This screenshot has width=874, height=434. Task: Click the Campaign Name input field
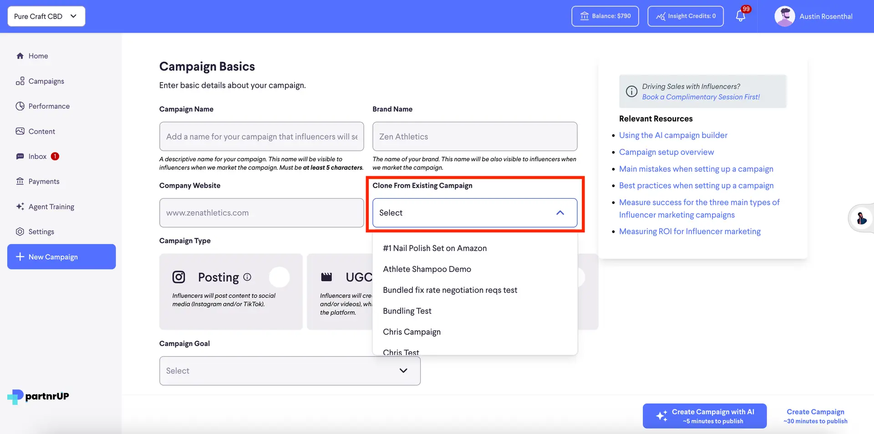coord(261,136)
